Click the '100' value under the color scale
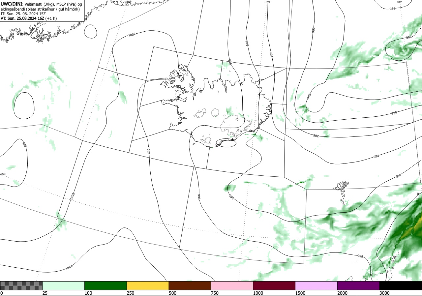The height and width of the screenshot is (296, 422). [88, 293]
